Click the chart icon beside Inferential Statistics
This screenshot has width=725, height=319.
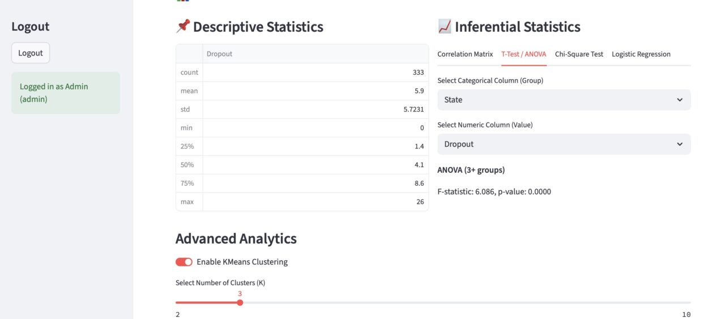445,27
